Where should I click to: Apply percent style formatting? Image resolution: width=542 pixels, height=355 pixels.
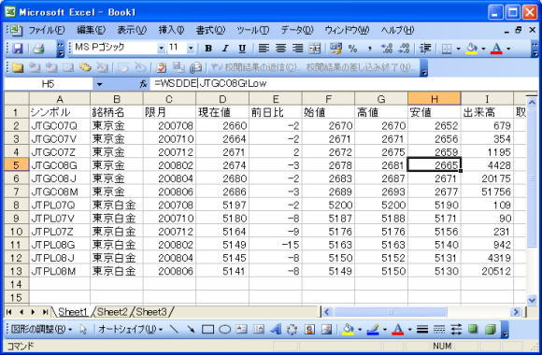point(352,49)
